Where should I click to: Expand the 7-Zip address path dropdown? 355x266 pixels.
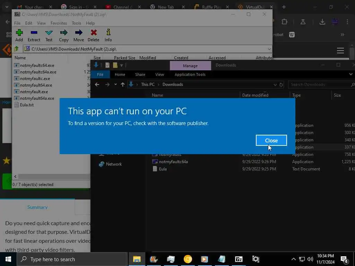pyautogui.click(x=269, y=49)
